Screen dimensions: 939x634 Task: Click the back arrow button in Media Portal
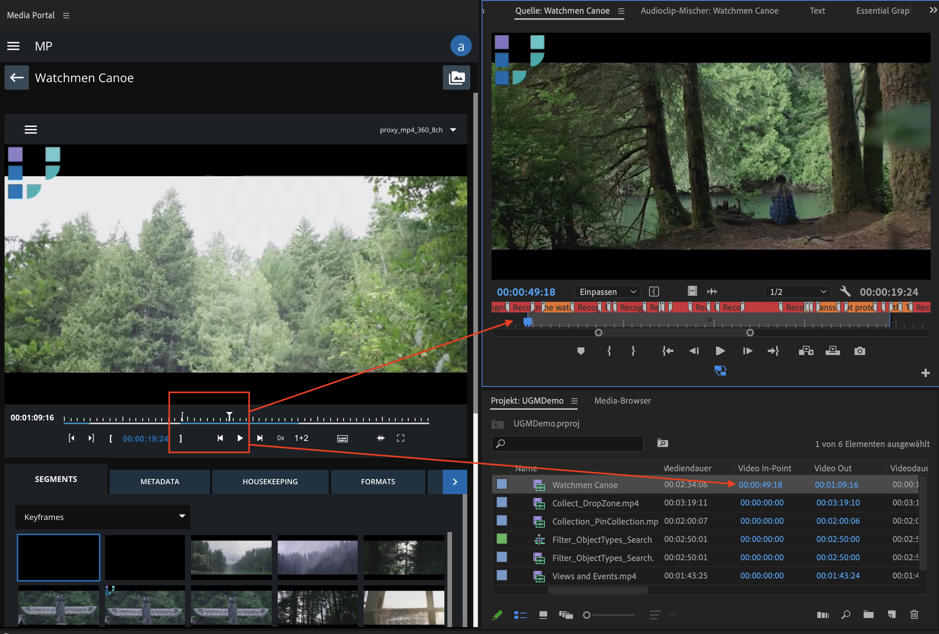click(x=17, y=78)
